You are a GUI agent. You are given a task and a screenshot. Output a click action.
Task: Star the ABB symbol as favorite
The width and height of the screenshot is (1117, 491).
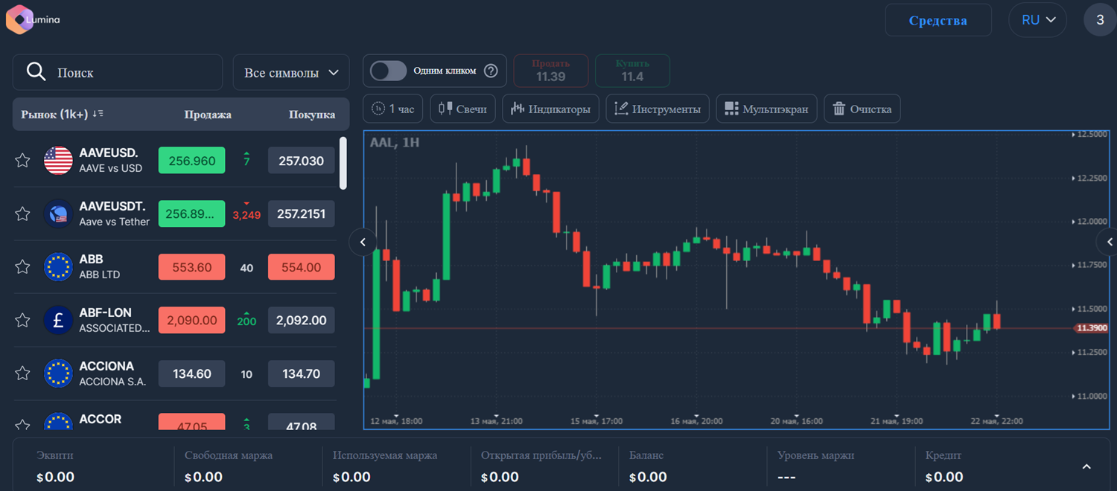(x=22, y=267)
